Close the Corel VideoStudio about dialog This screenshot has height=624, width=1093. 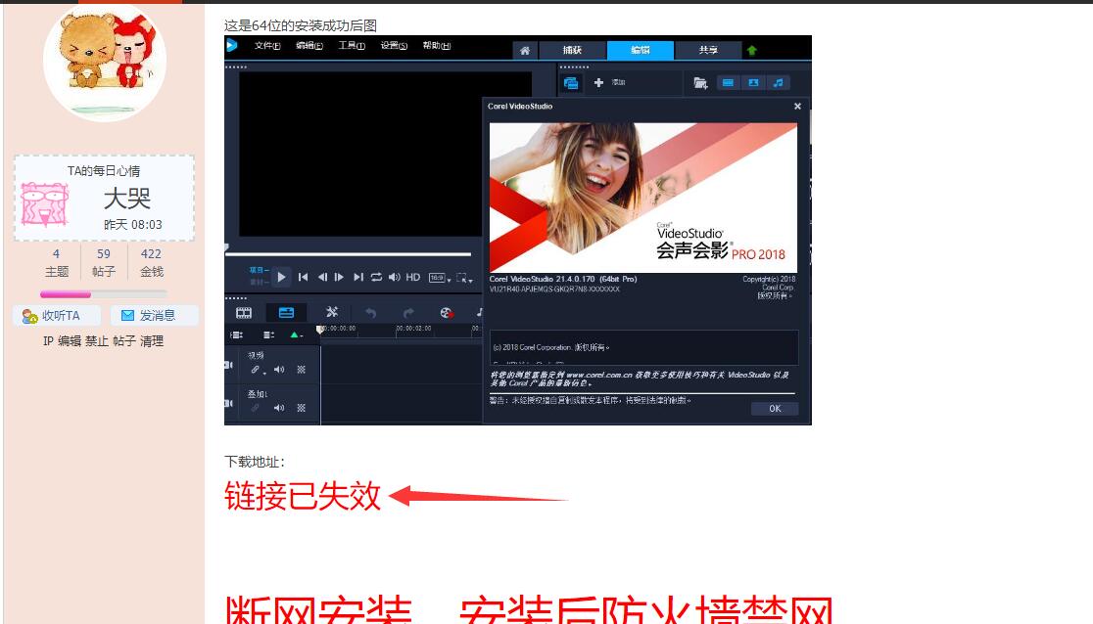(x=797, y=107)
